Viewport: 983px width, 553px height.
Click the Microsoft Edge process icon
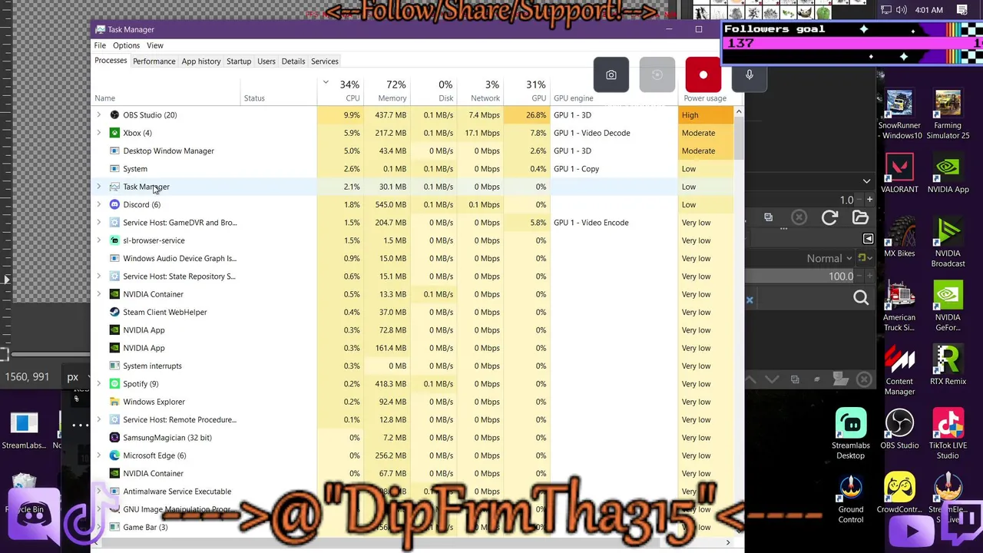[x=114, y=455]
